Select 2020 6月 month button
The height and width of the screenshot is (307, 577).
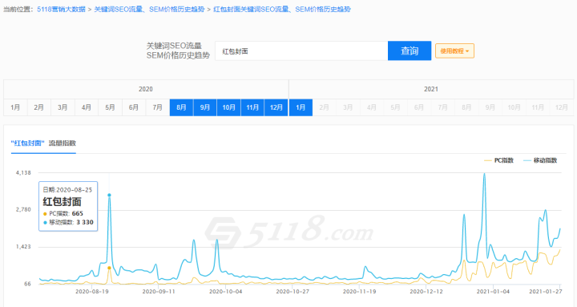pos(134,107)
